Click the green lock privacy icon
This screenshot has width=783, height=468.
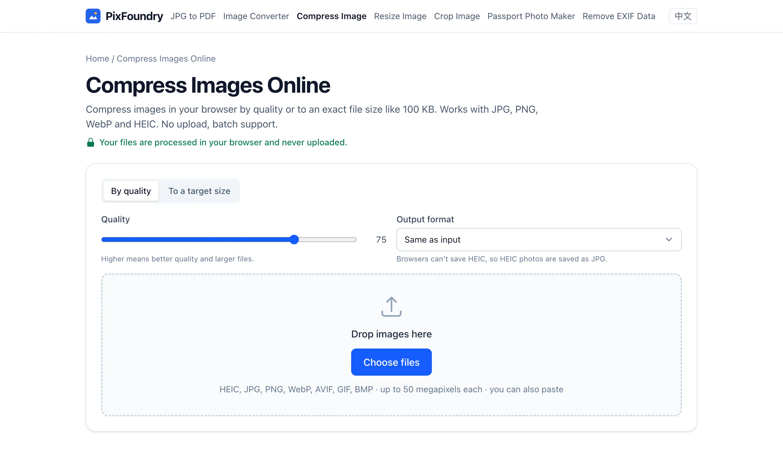click(90, 142)
